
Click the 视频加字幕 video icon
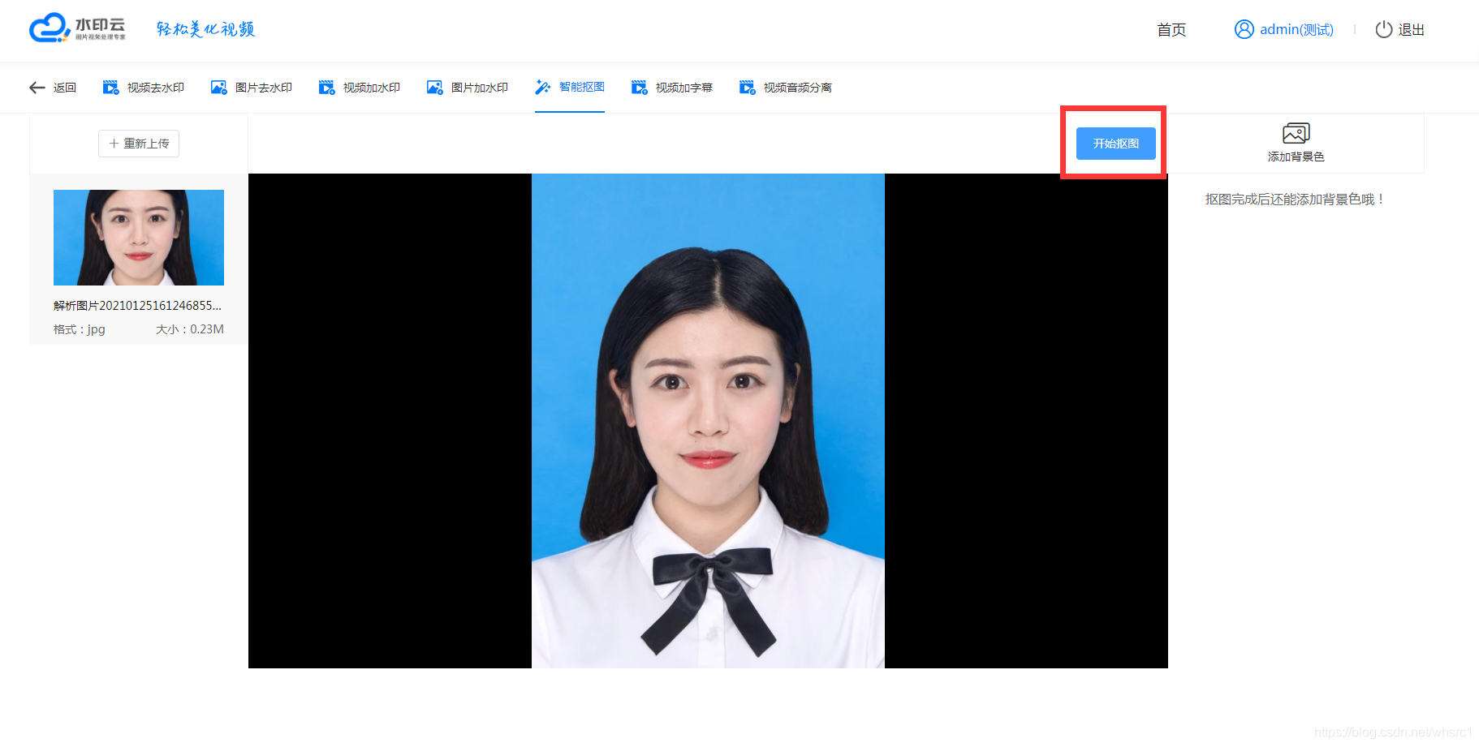(x=639, y=88)
